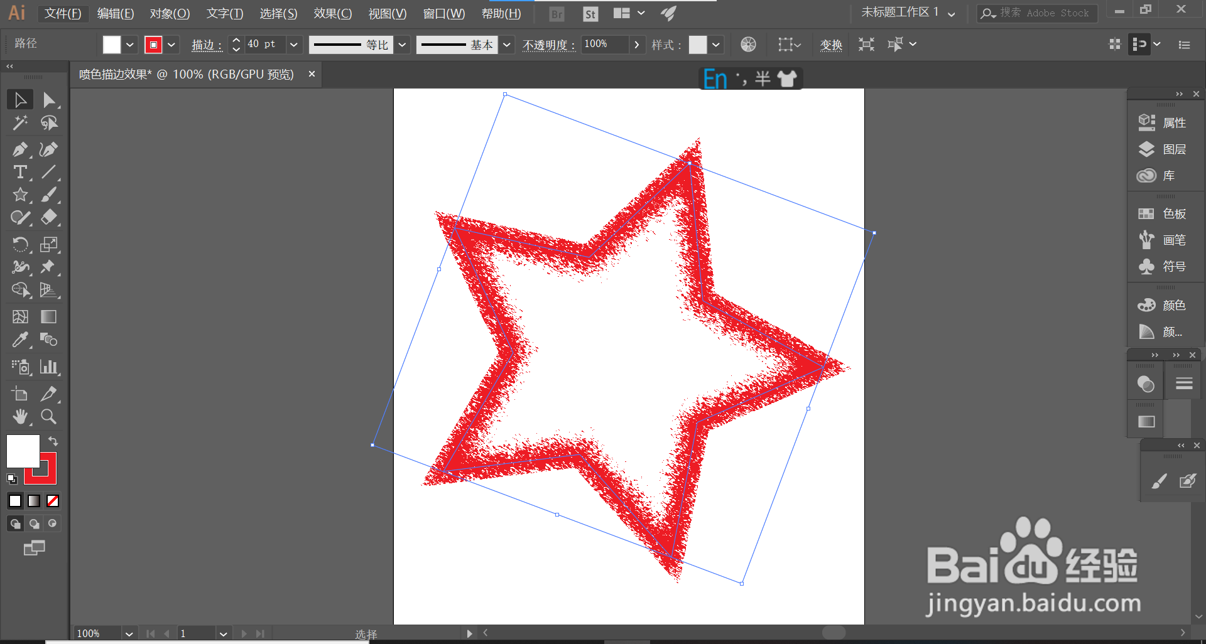
Task: Click the red stroke swatch in toolbox
Action: [x=48, y=475]
